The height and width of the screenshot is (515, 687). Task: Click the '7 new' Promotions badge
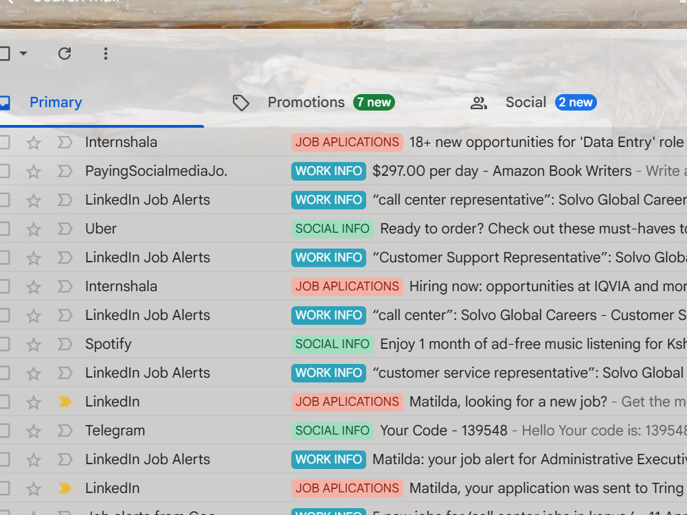[x=374, y=102]
